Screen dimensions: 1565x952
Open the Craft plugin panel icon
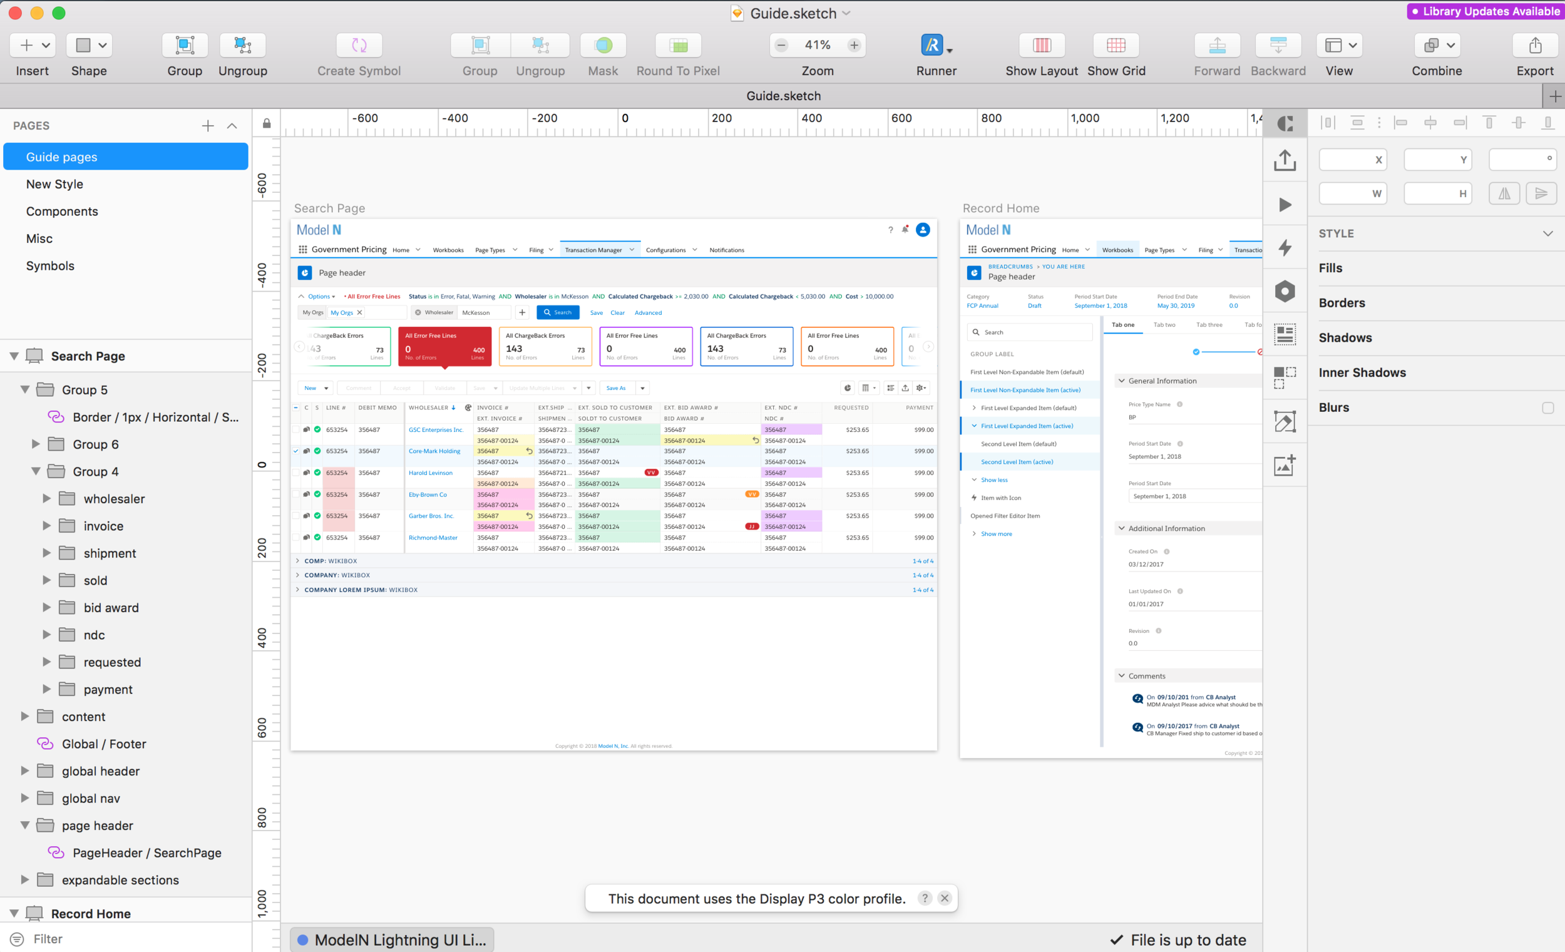1285,123
